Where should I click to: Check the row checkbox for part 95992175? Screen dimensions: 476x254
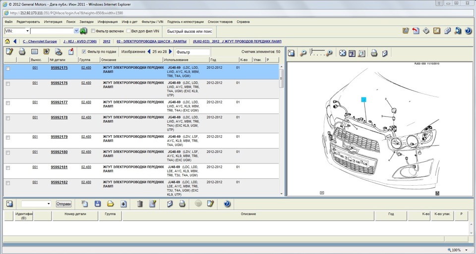point(8,69)
